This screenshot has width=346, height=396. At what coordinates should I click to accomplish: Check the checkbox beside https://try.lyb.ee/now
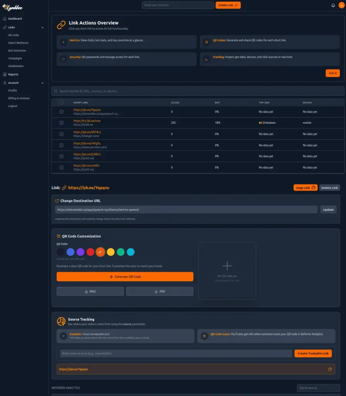(61, 123)
